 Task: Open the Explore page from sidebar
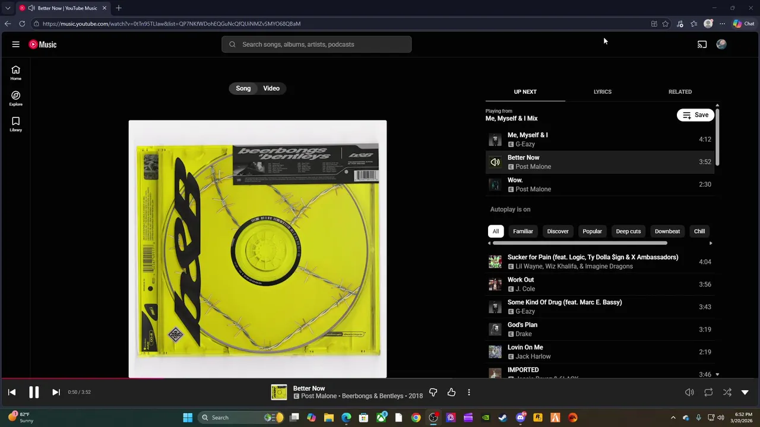(16, 98)
